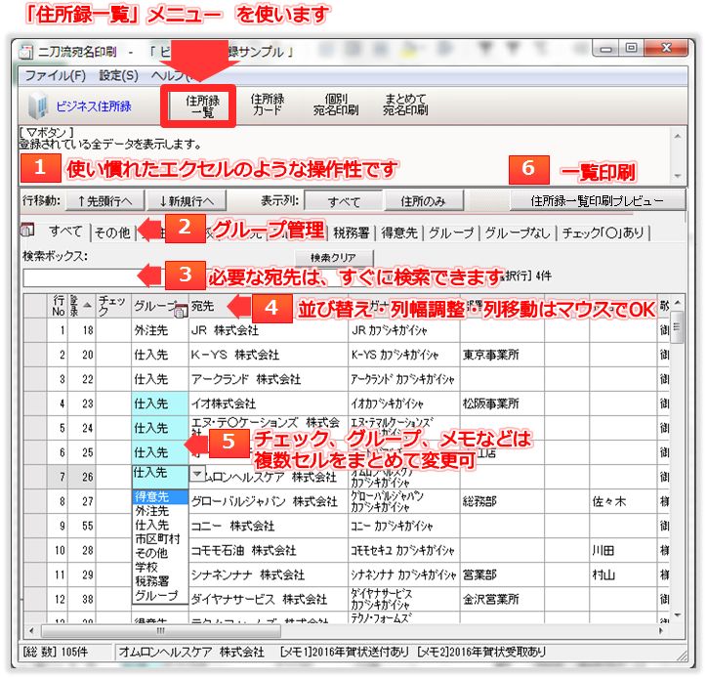Click the 外注先 group cell in row 1
The image size is (707, 679).
tap(159, 330)
